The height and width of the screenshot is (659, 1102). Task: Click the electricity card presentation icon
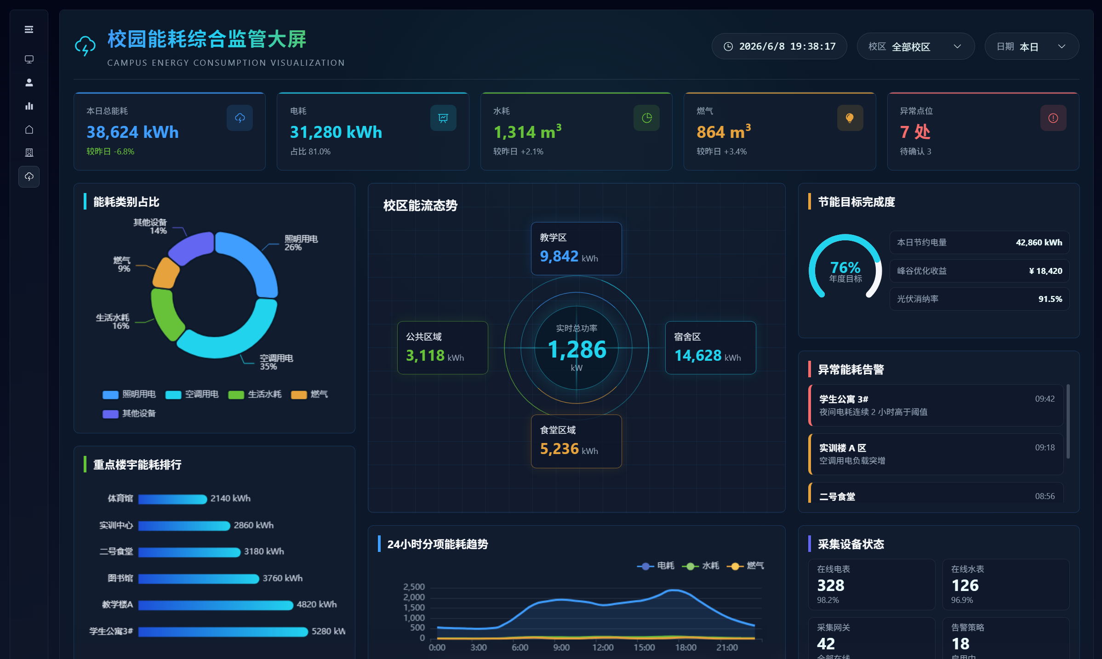(x=443, y=118)
